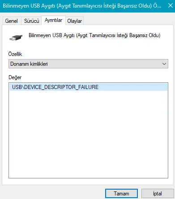The image size is (175, 199).
Task: Cancel with the İptal button
Action: [158, 194]
